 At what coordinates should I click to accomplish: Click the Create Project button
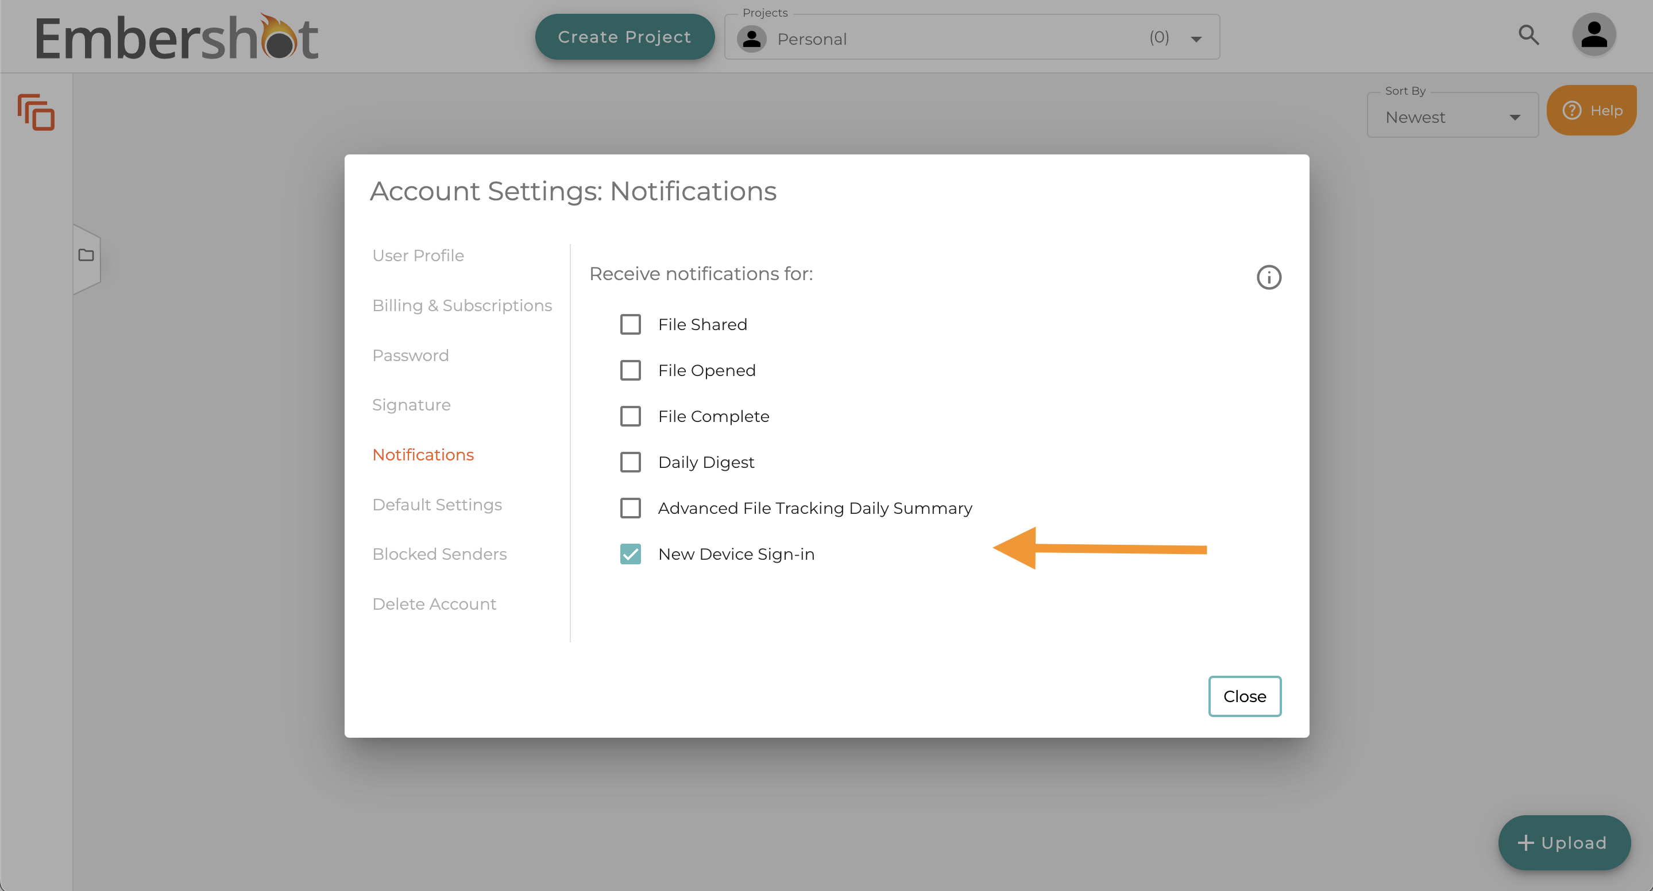(x=624, y=37)
